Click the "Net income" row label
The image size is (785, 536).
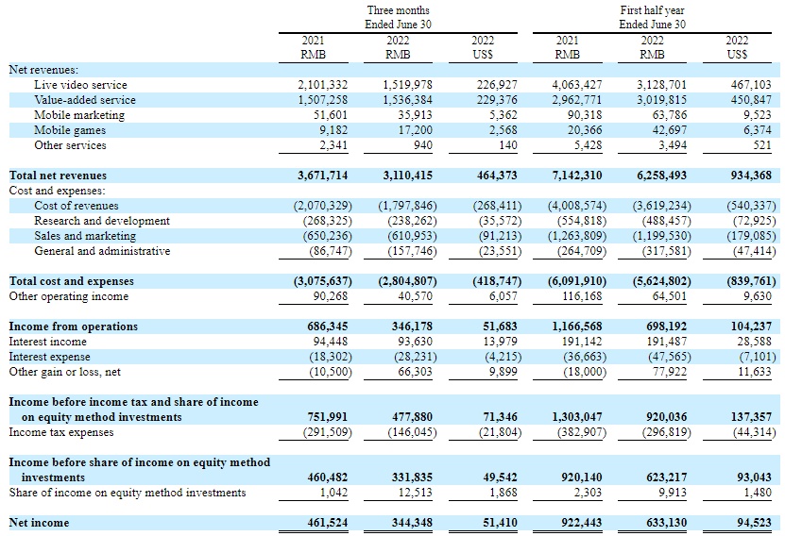39,522
